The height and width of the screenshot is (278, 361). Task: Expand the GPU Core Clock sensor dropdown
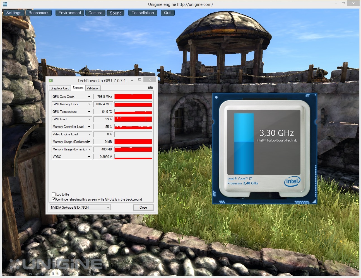89,97
